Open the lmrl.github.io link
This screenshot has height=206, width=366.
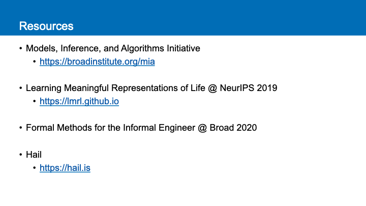pos(79,101)
